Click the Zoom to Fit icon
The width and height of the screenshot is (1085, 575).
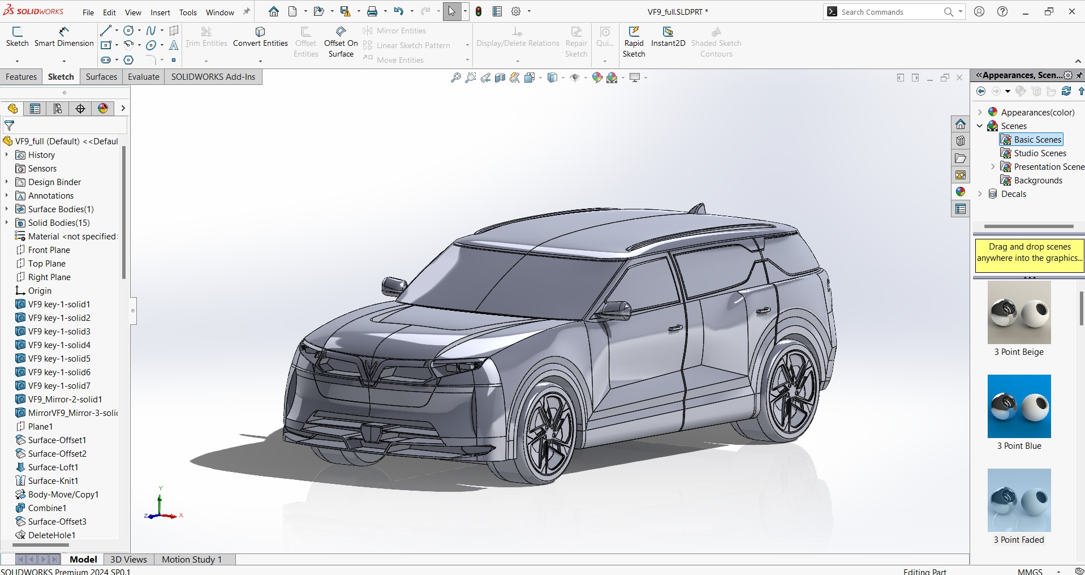pos(455,78)
